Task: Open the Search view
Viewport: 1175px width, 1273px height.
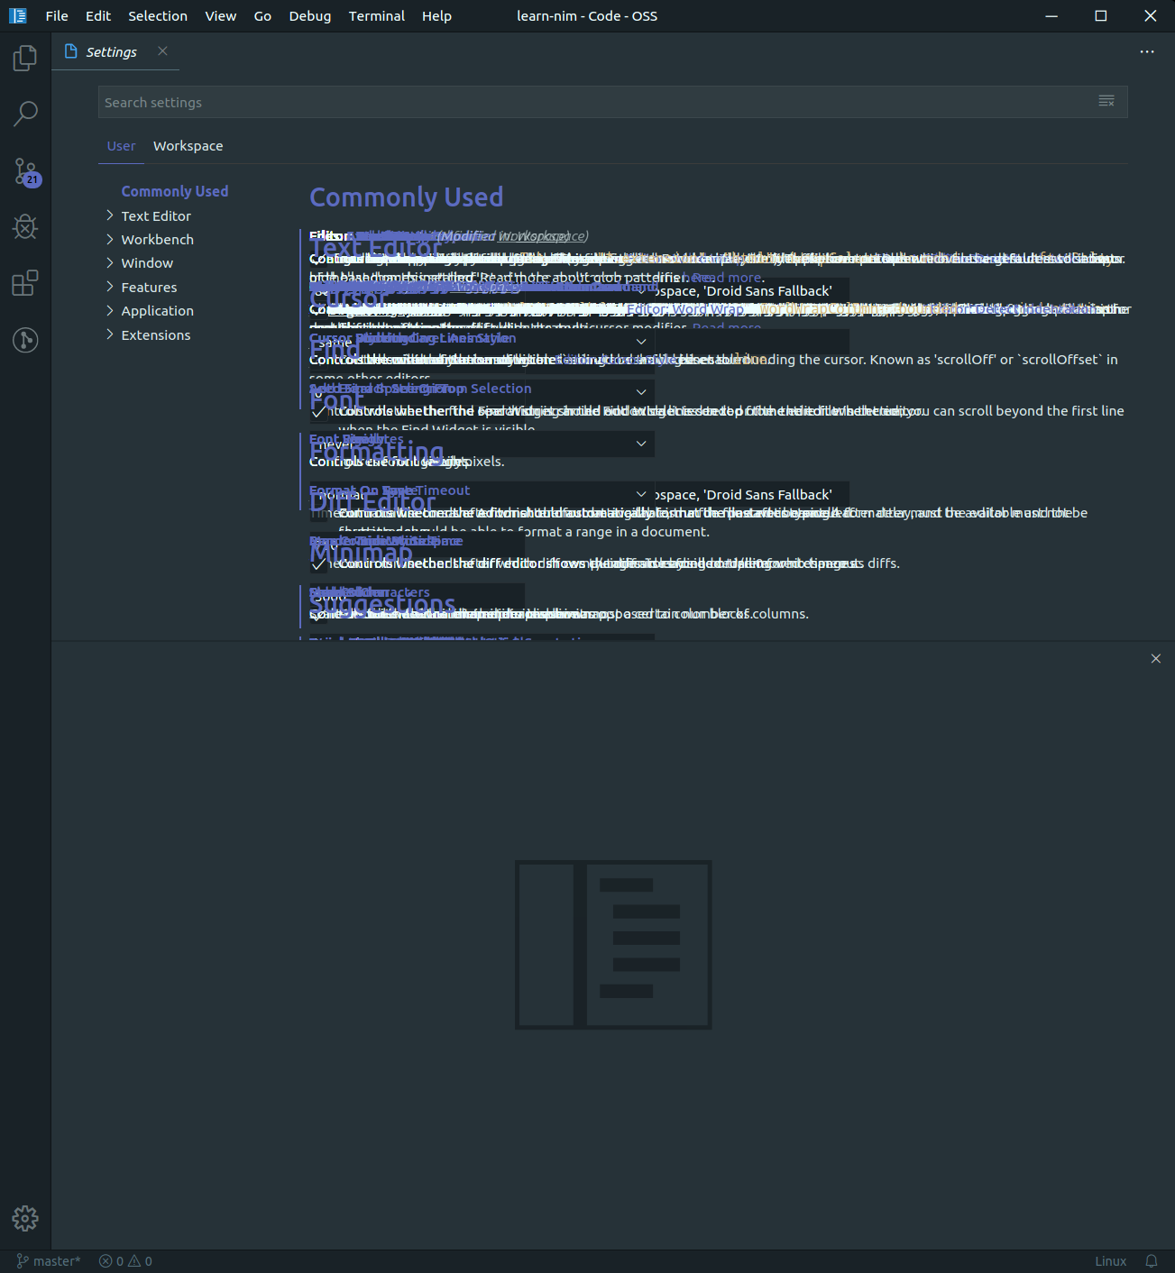Action: (x=24, y=114)
